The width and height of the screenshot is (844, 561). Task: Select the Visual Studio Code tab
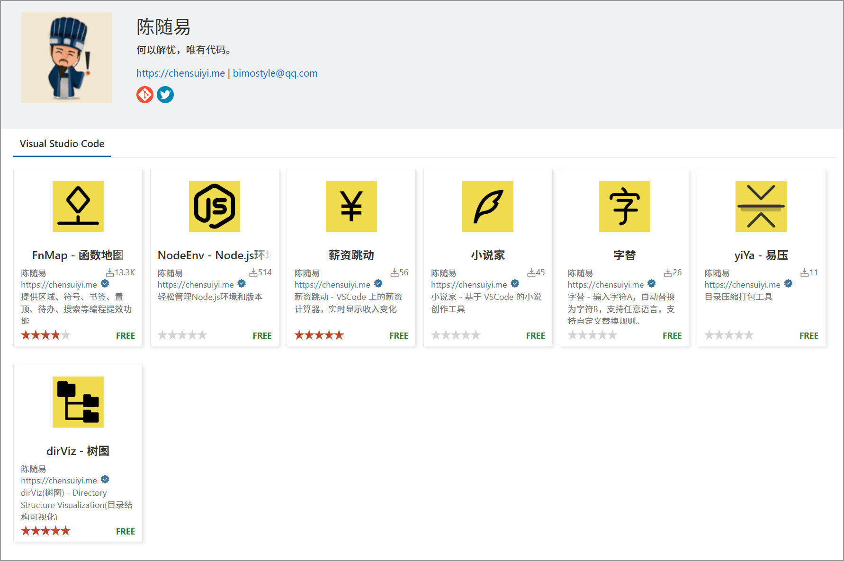point(62,144)
